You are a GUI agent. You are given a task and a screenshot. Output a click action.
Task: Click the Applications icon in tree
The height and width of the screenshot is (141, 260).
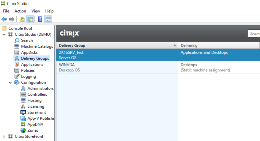[x=17, y=65]
